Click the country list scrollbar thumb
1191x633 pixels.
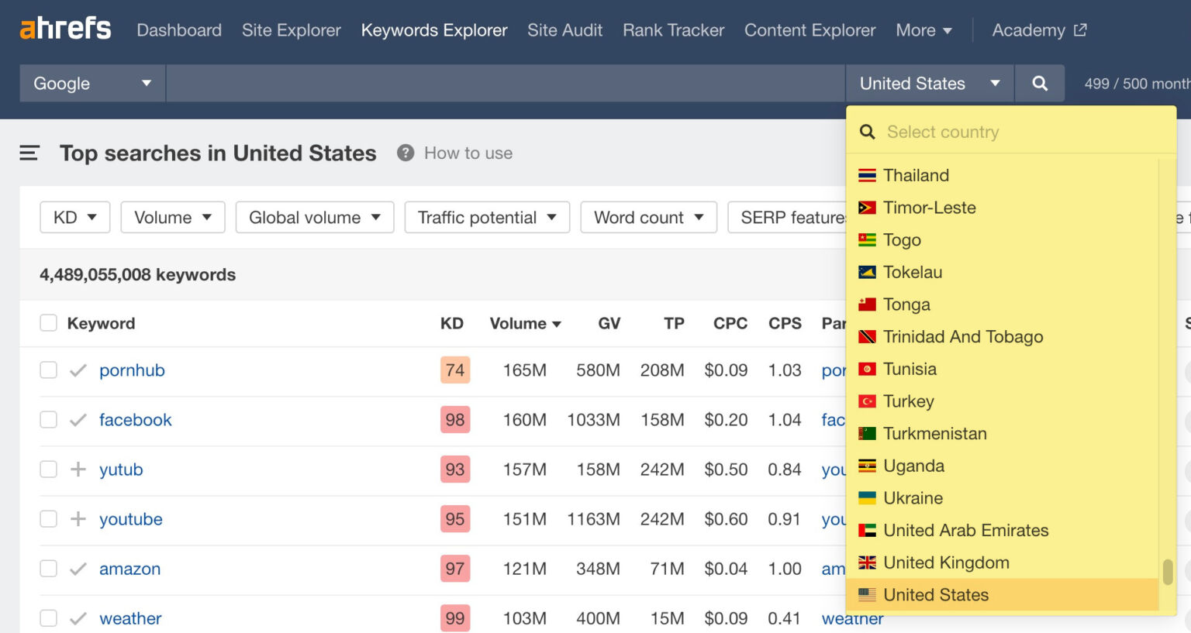point(1168,572)
